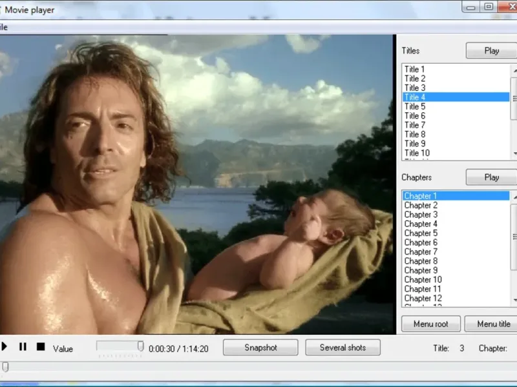This screenshot has height=387, width=517.
Task: Minimize the Movie player window
Action: (471, 7)
